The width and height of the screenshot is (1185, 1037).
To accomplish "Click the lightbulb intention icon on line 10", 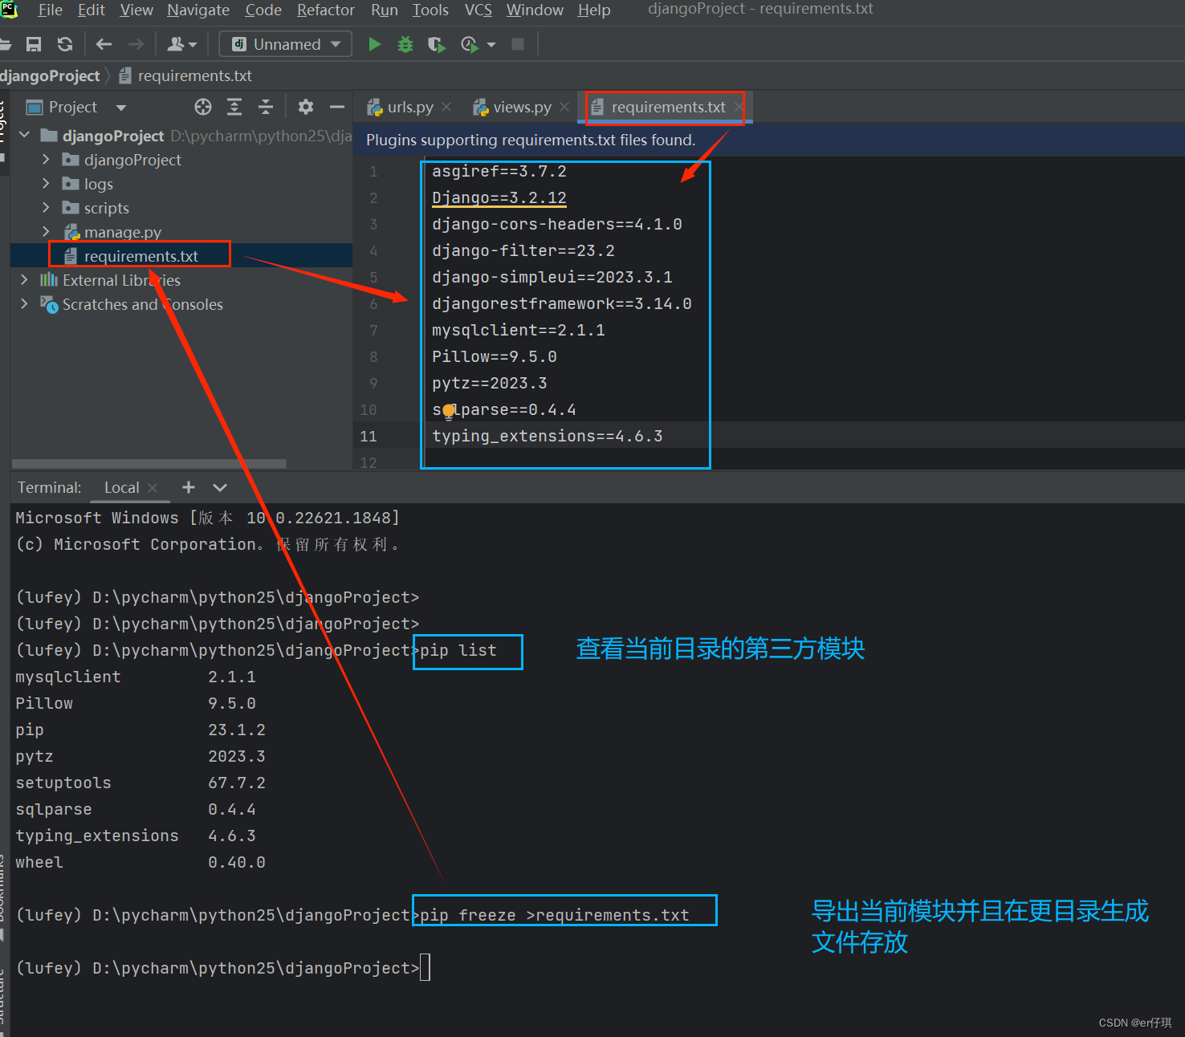I will (x=448, y=412).
